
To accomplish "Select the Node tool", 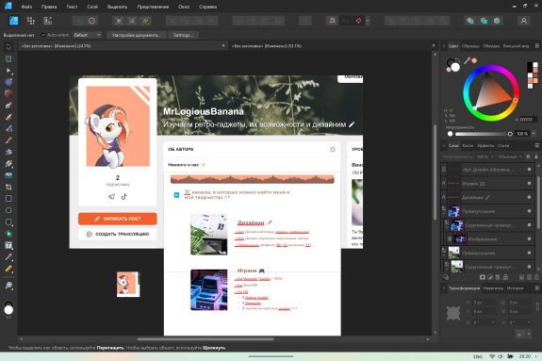I will 8,70.
